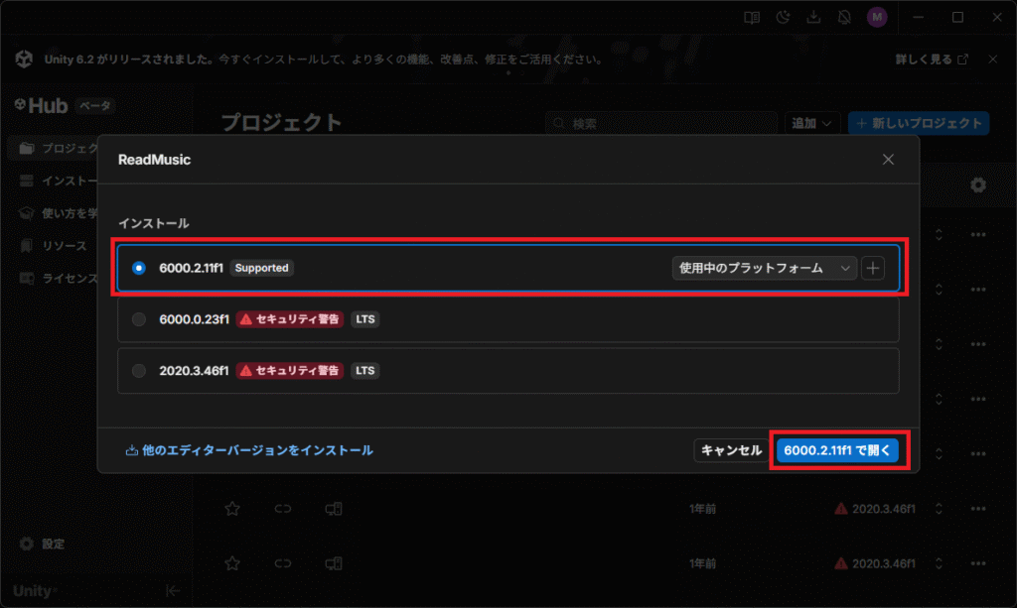Image resolution: width=1017 pixels, height=608 pixels.
Task: Click the plus icon beside the platform dropdown
Action: [x=873, y=268]
